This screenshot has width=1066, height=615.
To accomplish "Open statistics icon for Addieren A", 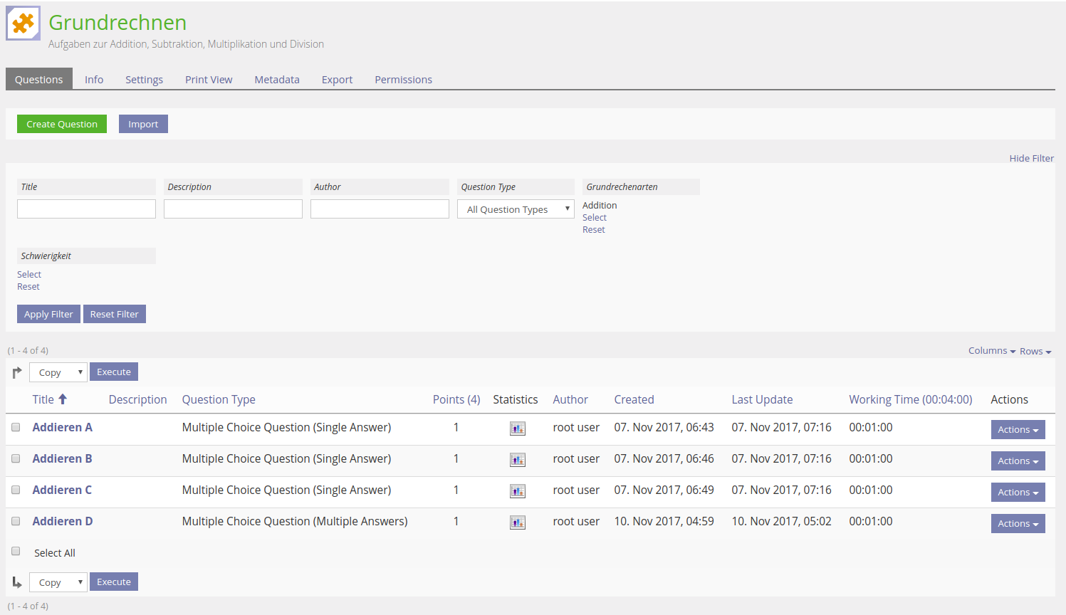I will point(517,429).
